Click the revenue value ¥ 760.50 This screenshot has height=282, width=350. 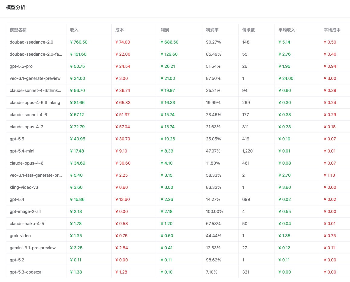pos(79,42)
